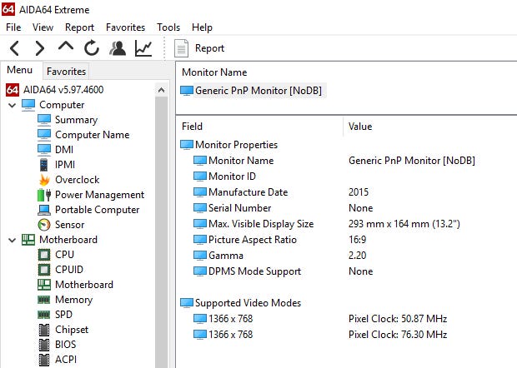
Task: Open the Summary page icon
Action: coord(44,120)
